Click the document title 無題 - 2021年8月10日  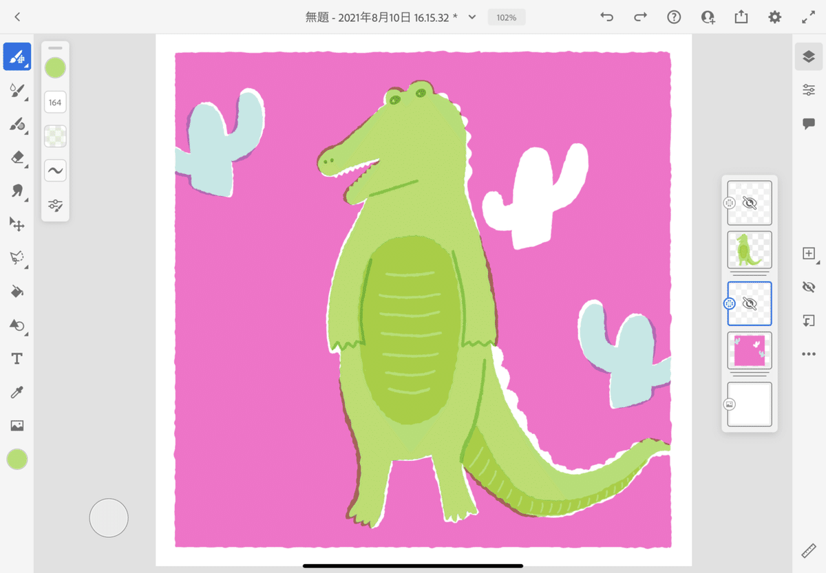pos(381,17)
